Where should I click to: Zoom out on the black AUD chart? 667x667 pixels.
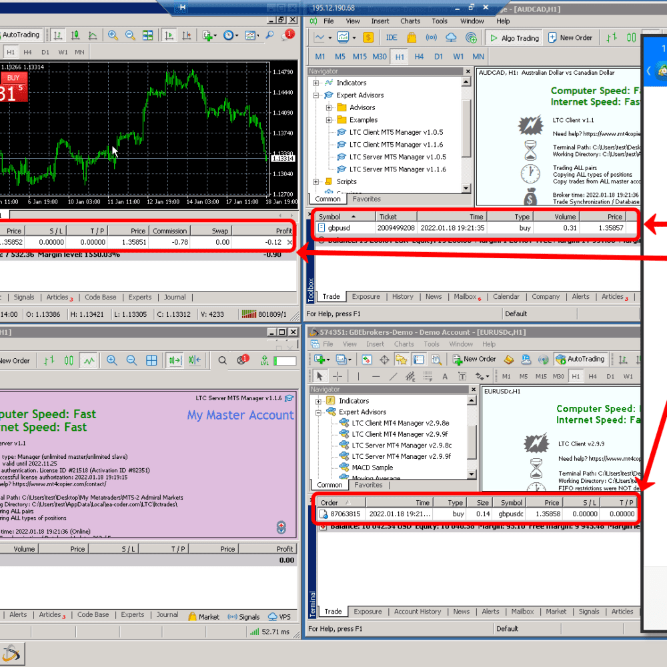[x=130, y=35]
